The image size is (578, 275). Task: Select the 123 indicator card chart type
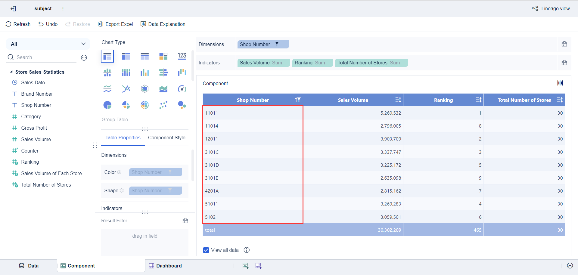182,56
